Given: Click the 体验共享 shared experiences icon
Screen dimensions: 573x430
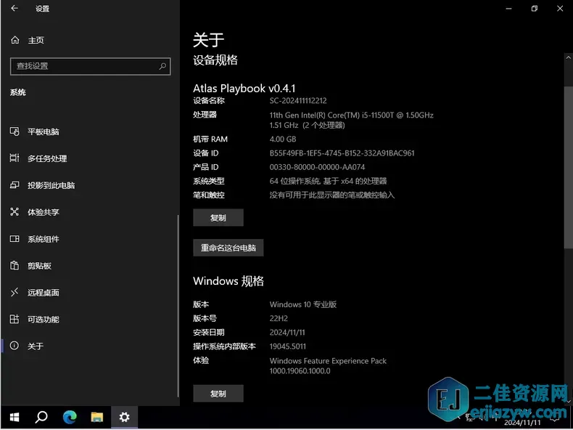Looking at the screenshot, I should [15, 212].
